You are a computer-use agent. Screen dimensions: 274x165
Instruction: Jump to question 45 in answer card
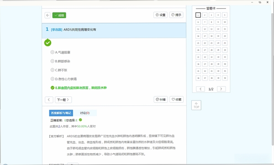[x=225, y=71]
